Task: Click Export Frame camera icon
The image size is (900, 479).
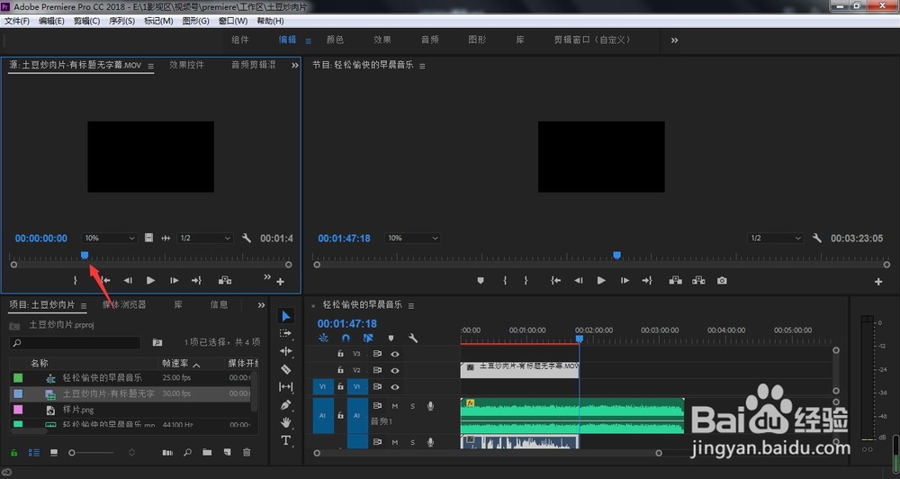Action: click(x=722, y=280)
